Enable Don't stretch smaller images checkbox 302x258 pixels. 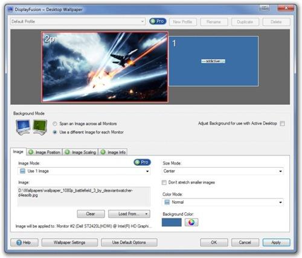click(164, 183)
